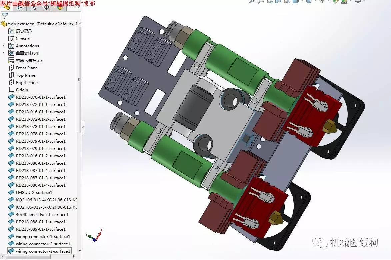Screen dimensions: 391x260
Task: Select wiring connector-2-surface1 in the tree
Action: point(43,244)
